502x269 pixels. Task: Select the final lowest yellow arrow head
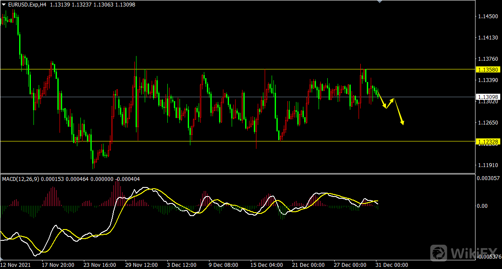(402, 123)
